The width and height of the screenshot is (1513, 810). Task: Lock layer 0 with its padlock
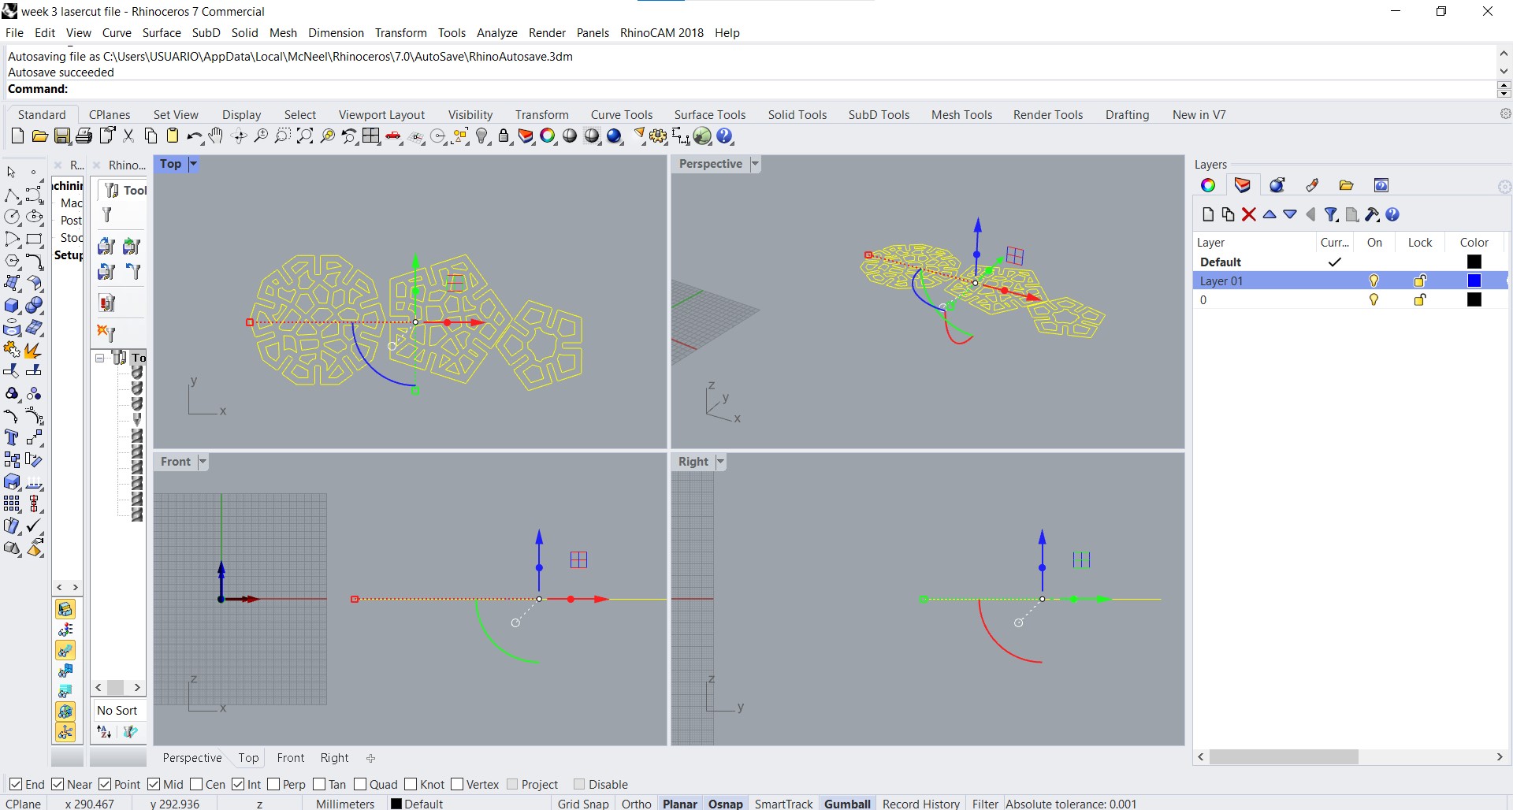click(x=1420, y=299)
